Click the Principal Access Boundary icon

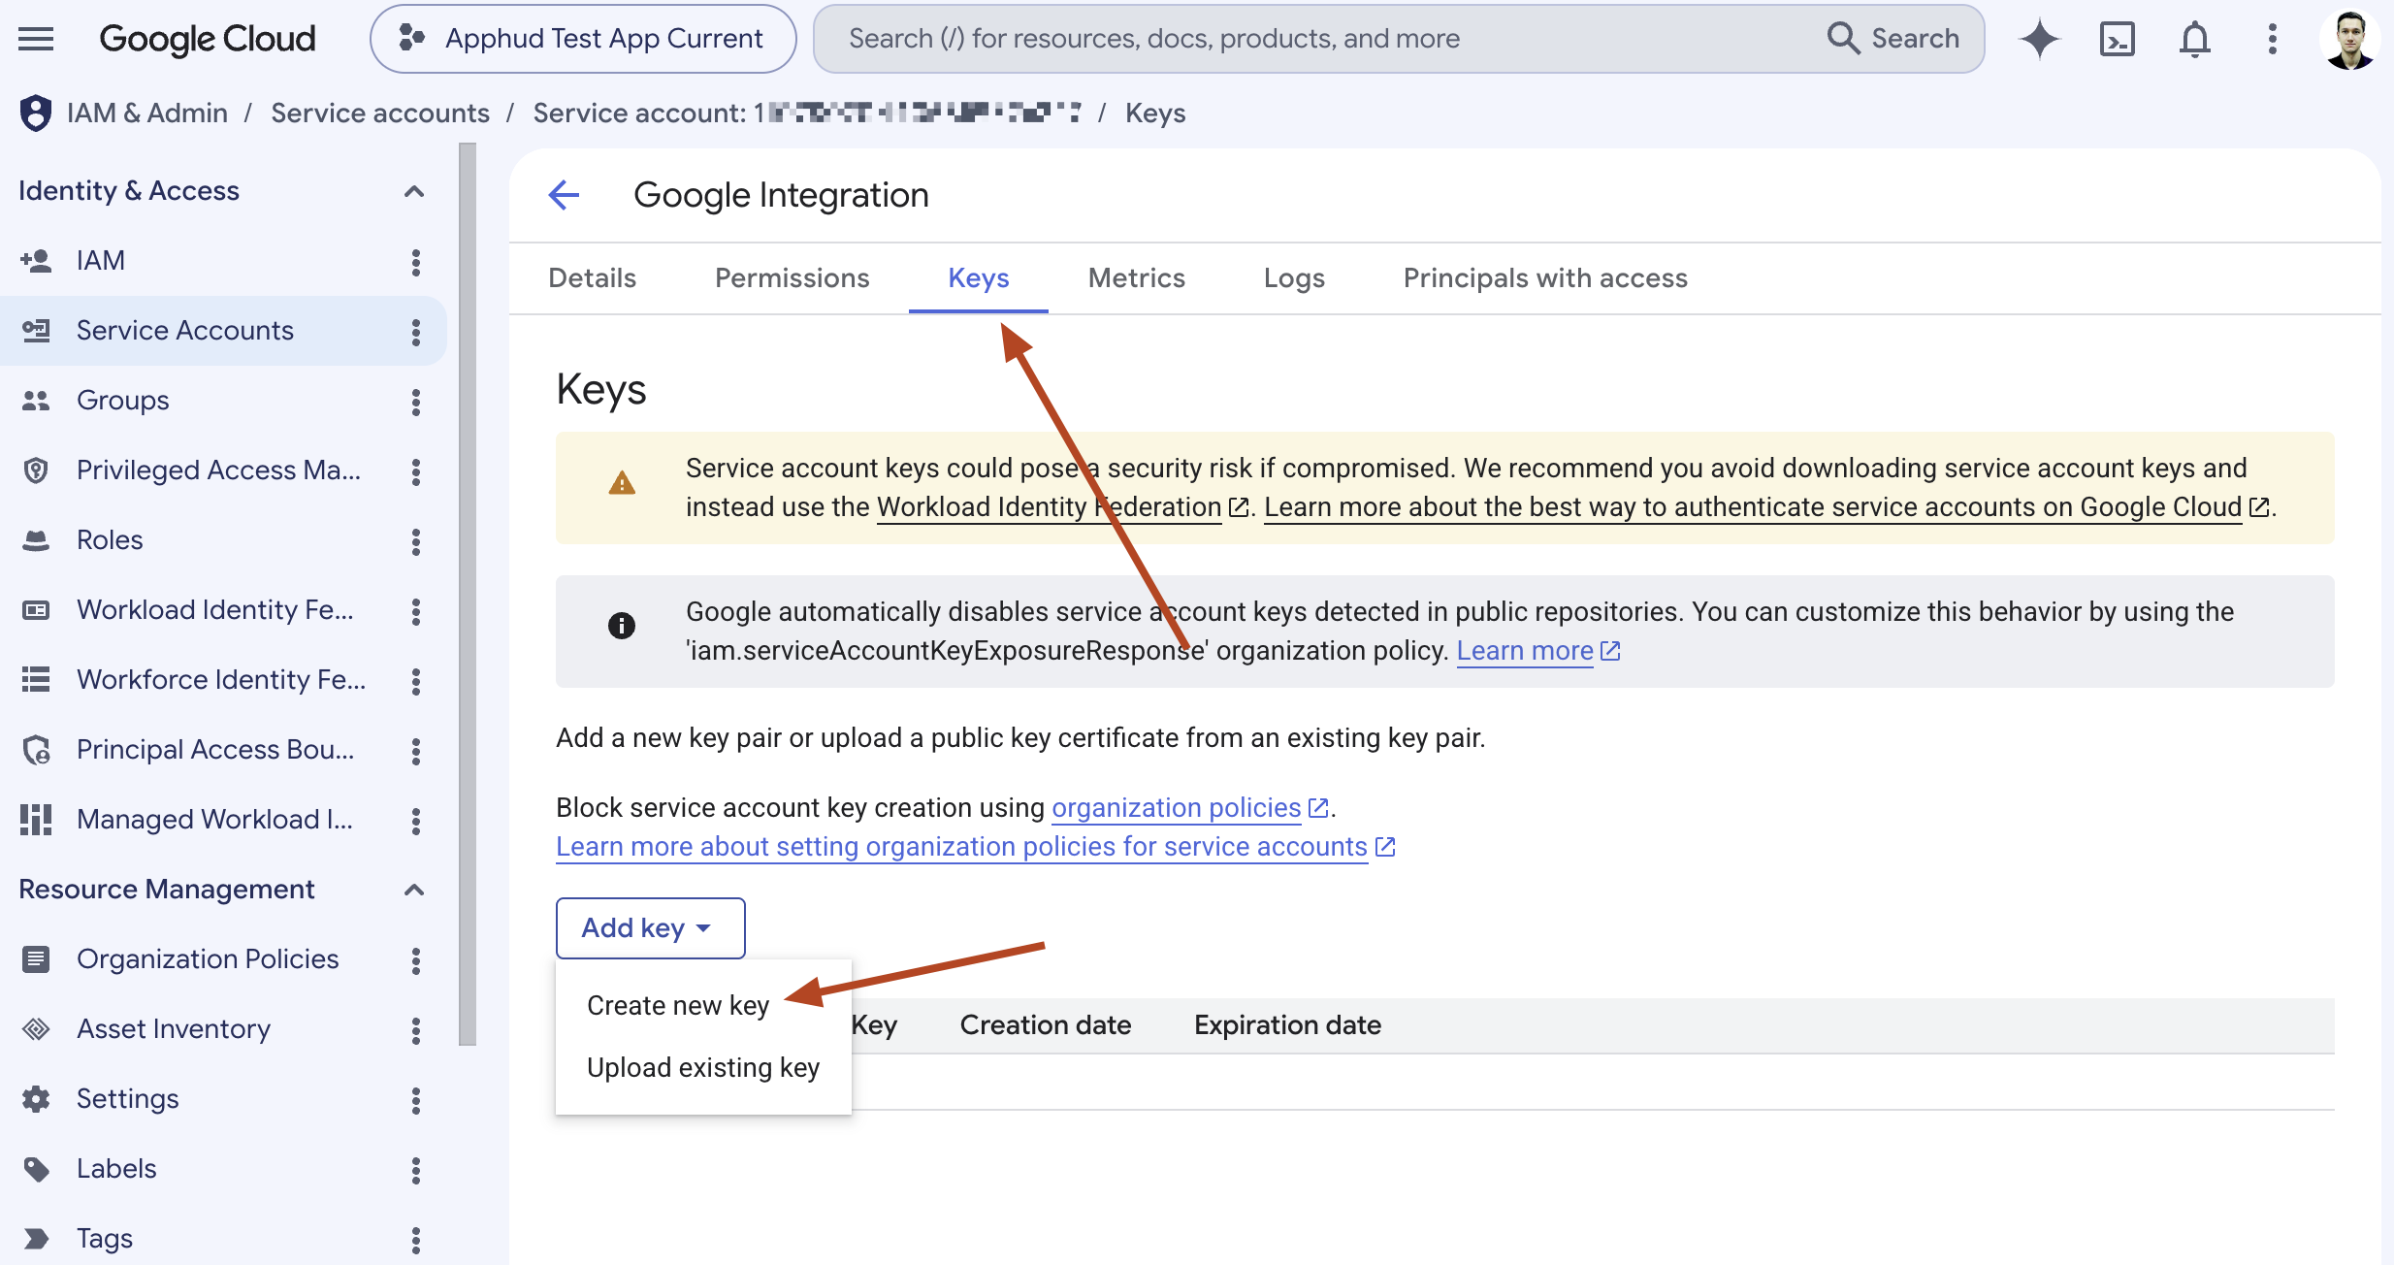pyautogui.click(x=36, y=749)
